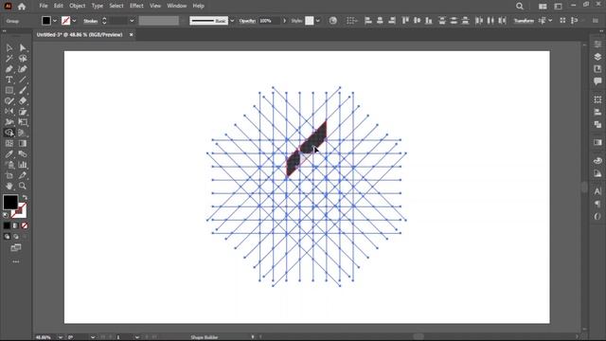Image resolution: width=606 pixels, height=341 pixels.
Task: Pick the Lasso tool
Action: click(x=23, y=59)
